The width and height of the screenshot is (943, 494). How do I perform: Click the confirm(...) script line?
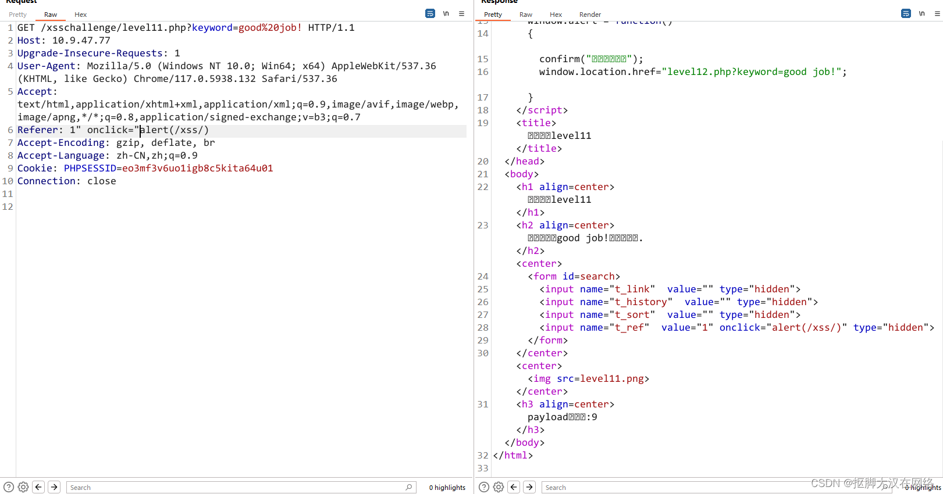tap(592, 59)
